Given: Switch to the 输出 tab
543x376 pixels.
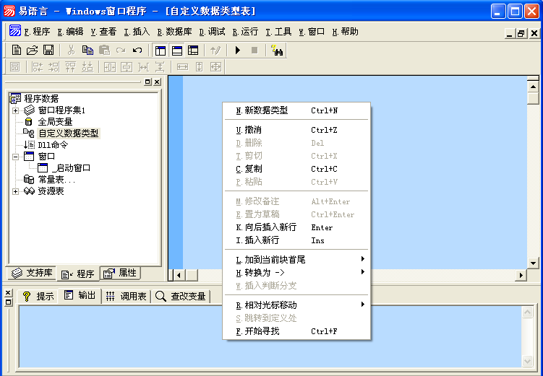Looking at the screenshot, I should [x=80, y=295].
